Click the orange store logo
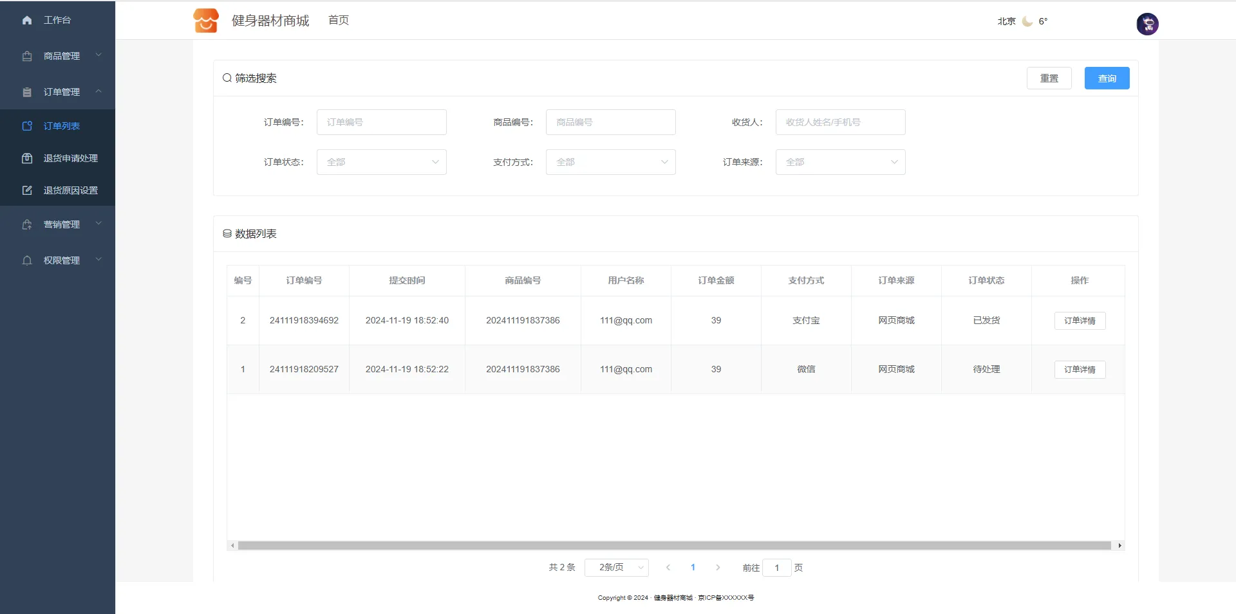 coord(206,21)
